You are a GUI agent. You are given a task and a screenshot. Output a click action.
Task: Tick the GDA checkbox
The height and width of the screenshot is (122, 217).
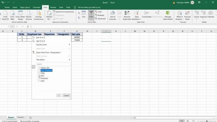pos(39,73)
